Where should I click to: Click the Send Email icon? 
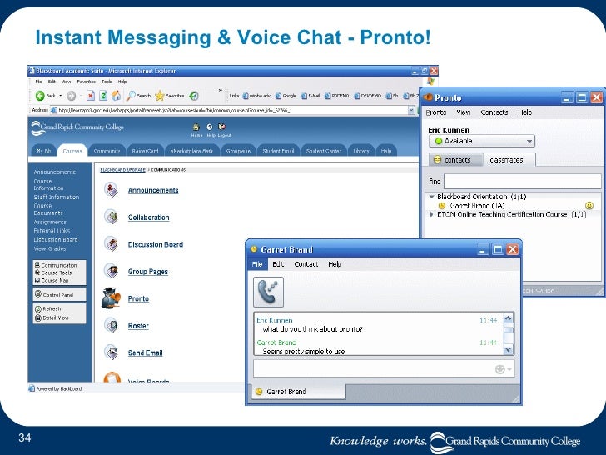(x=112, y=352)
